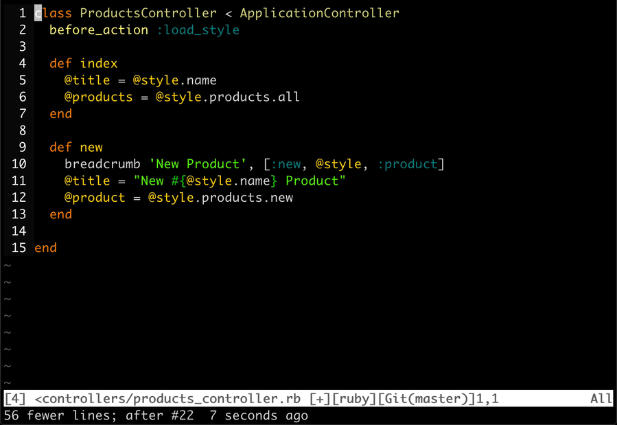Image resolution: width=617 pixels, height=425 pixels.
Task: Click line number 14 in the gutter
Action: point(19,231)
